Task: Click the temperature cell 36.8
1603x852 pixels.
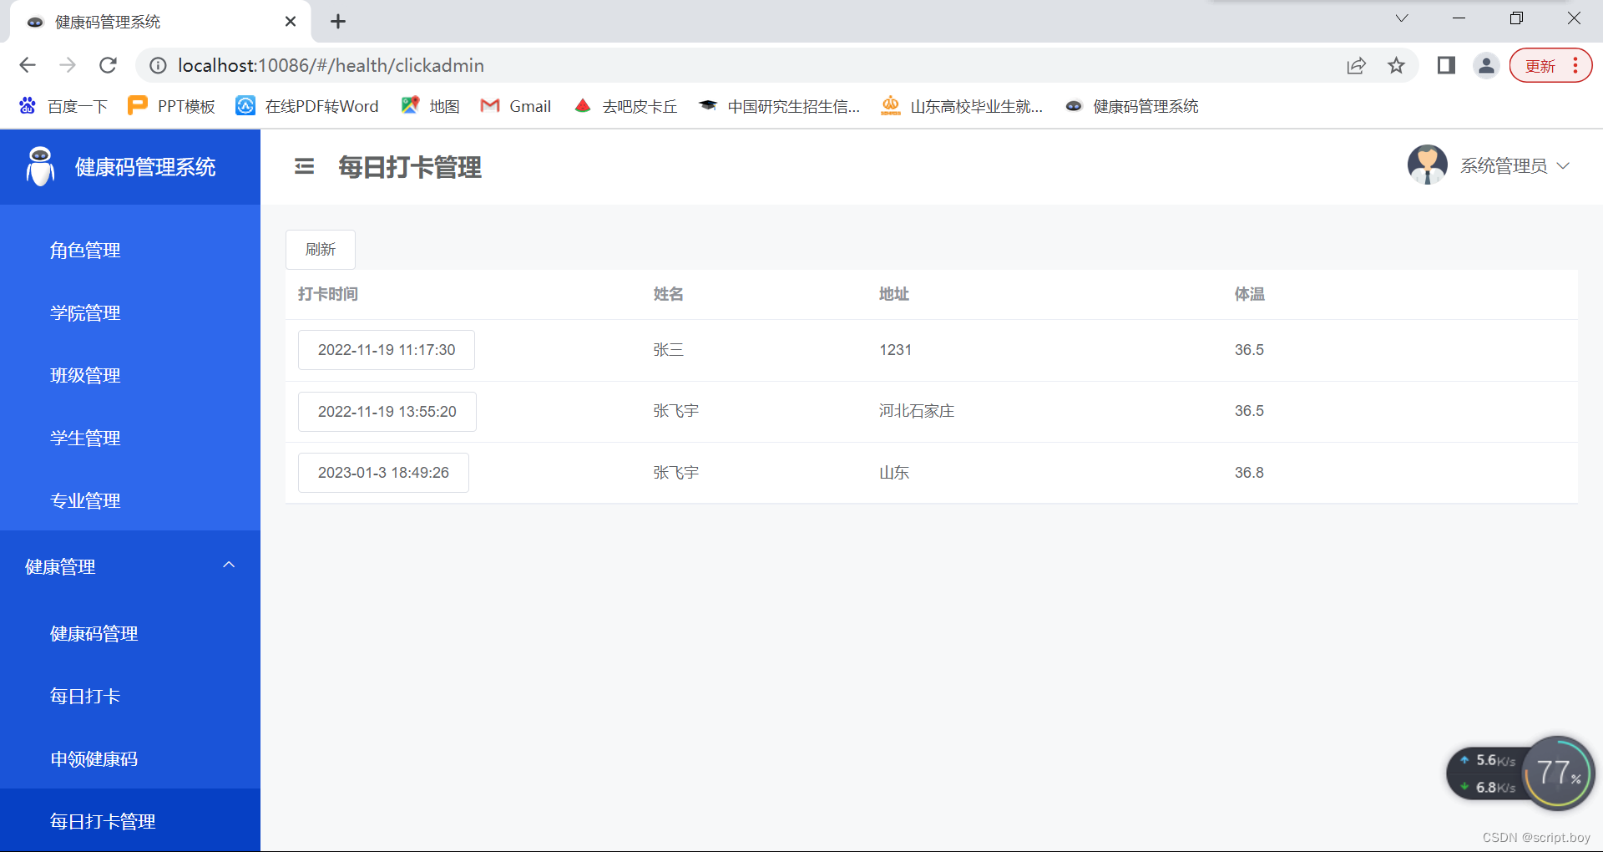Action: coord(1249,473)
